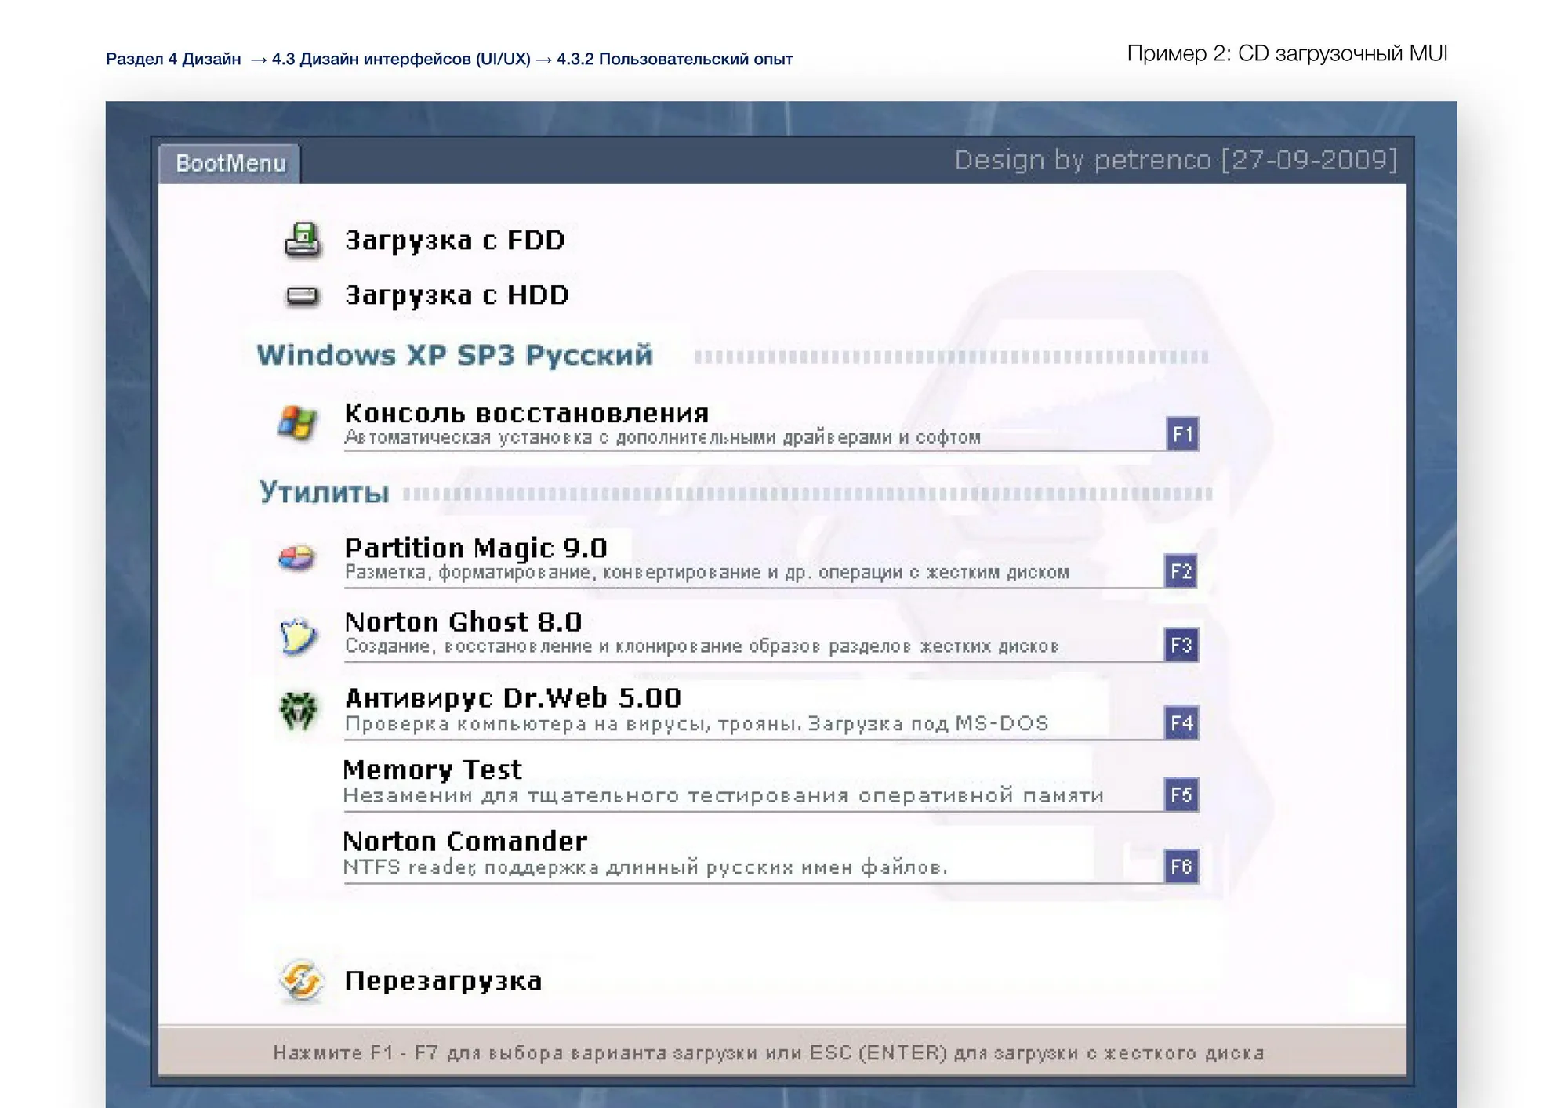Image resolution: width=1568 pixels, height=1108 pixels.
Task: Launch Norton Ghost 8.0
Action: [x=463, y=622]
